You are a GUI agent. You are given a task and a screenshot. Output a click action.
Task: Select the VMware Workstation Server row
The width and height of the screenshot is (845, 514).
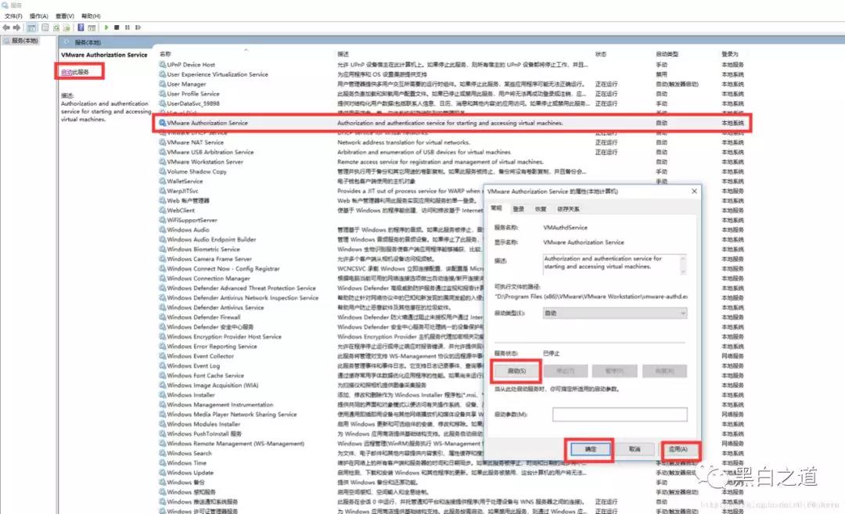pyautogui.click(x=451, y=162)
